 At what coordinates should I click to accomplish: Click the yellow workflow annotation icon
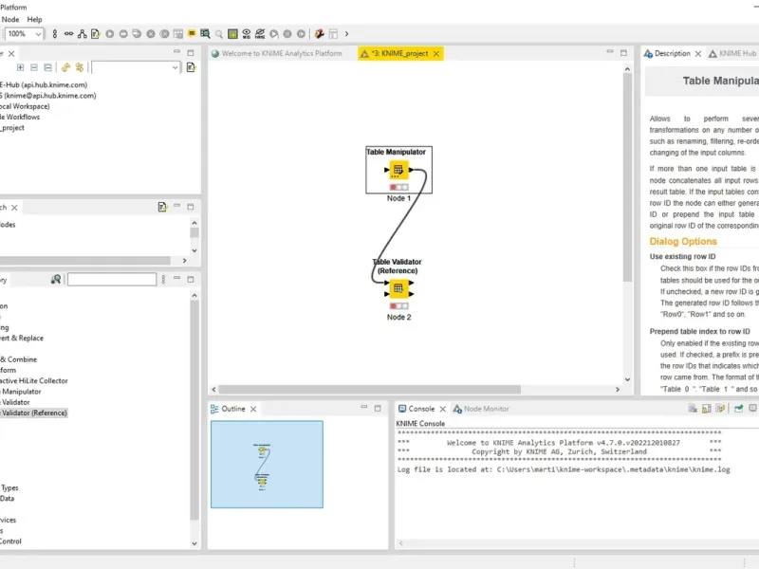pos(192,33)
